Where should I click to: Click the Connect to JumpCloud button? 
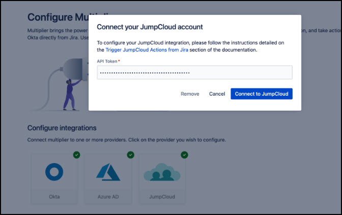tap(261, 94)
